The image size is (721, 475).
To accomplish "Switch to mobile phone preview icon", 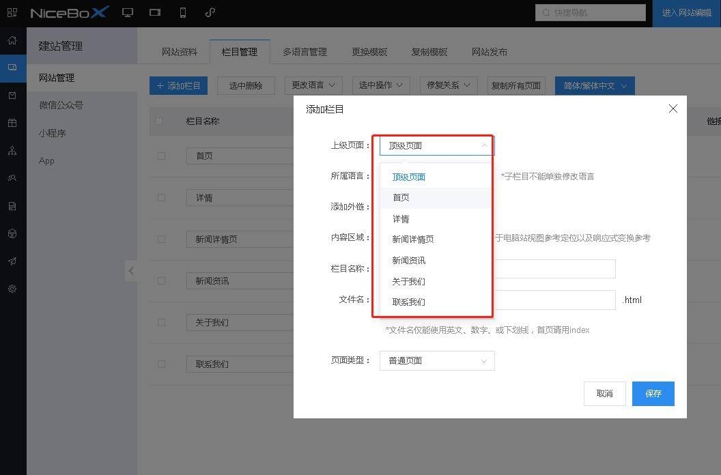I will click(x=182, y=12).
